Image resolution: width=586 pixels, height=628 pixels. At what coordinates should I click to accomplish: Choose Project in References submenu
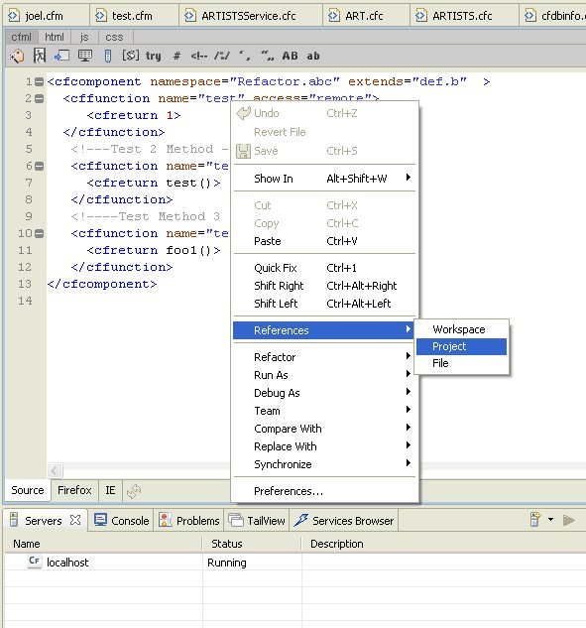pos(461,346)
